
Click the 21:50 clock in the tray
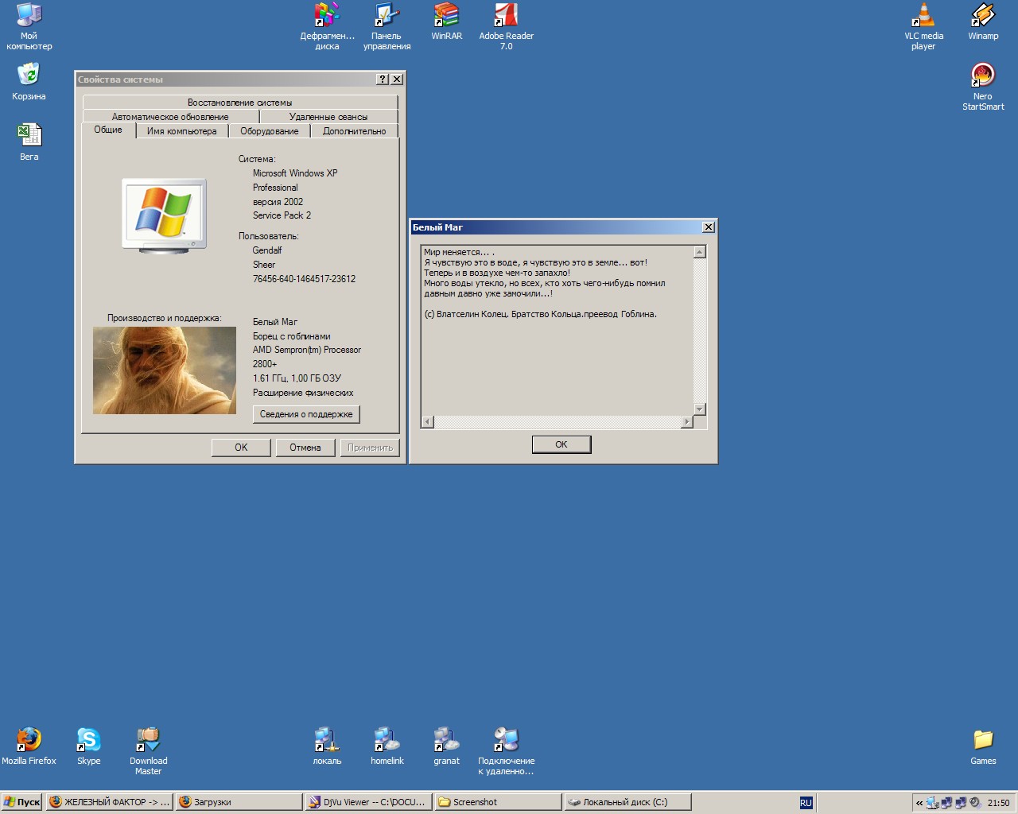click(998, 803)
